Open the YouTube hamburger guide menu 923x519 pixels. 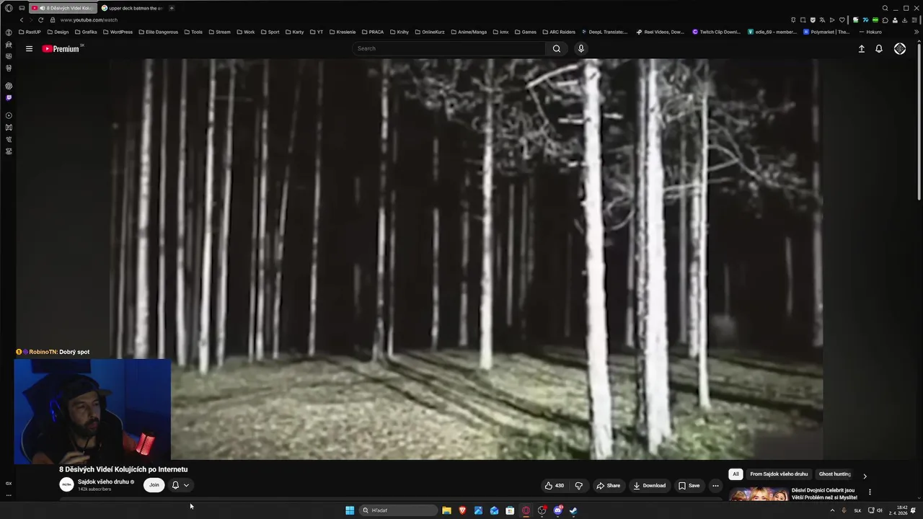coord(29,49)
